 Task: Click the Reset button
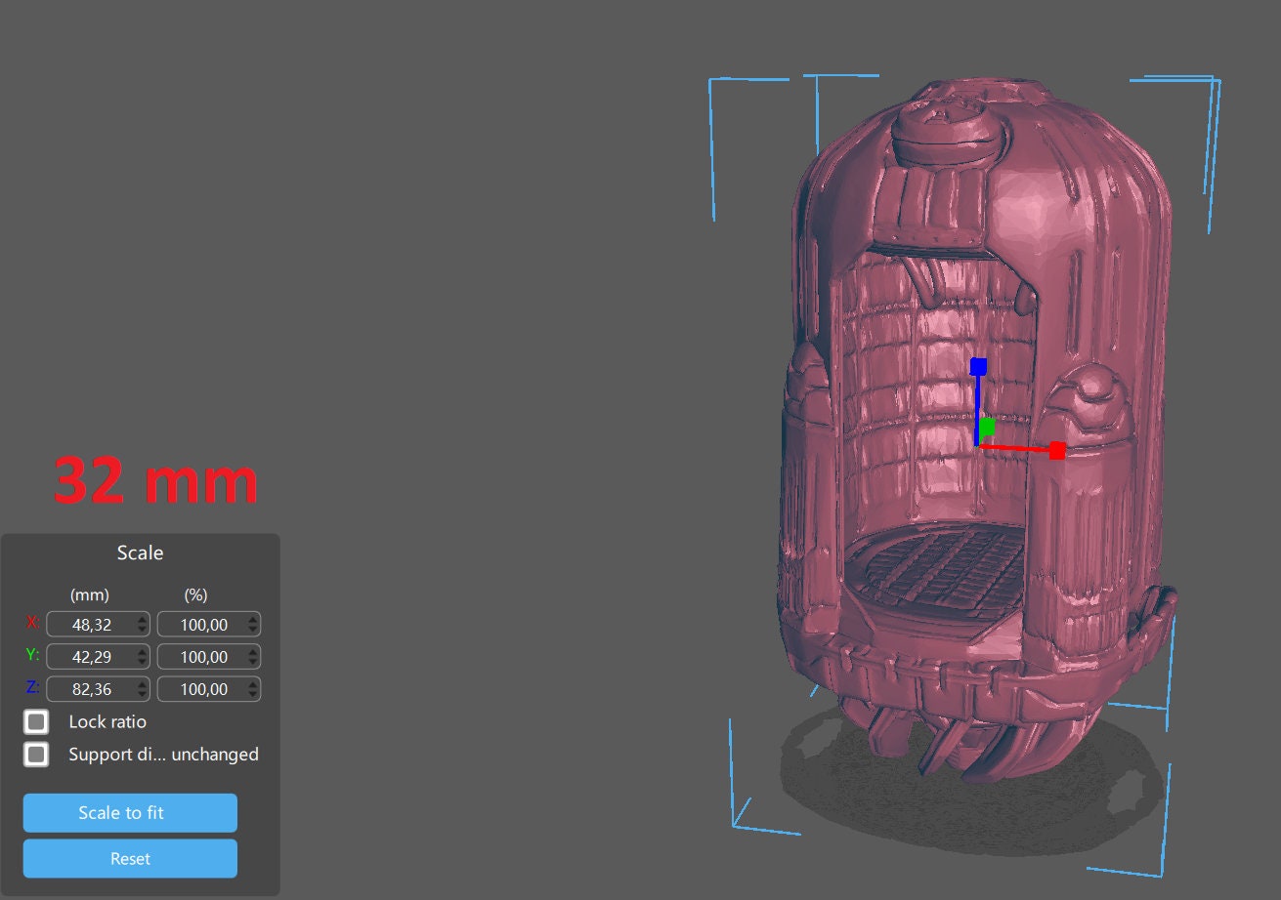pyautogui.click(x=130, y=859)
